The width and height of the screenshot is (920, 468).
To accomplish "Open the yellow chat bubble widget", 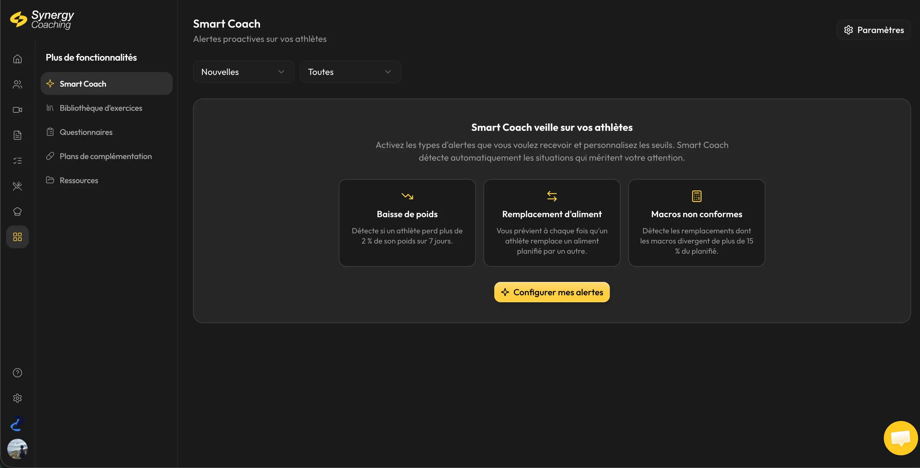I will point(900,438).
